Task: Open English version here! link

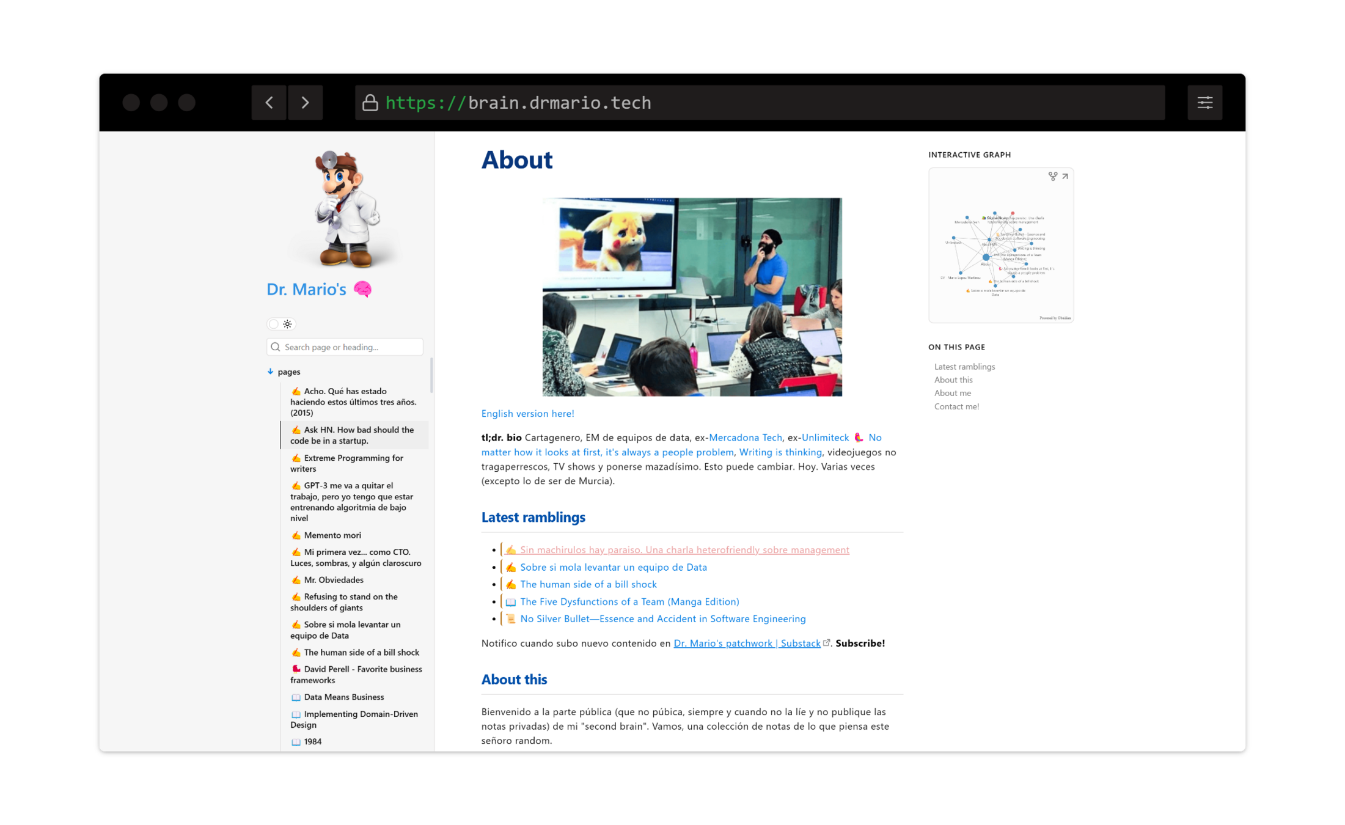Action: point(527,414)
